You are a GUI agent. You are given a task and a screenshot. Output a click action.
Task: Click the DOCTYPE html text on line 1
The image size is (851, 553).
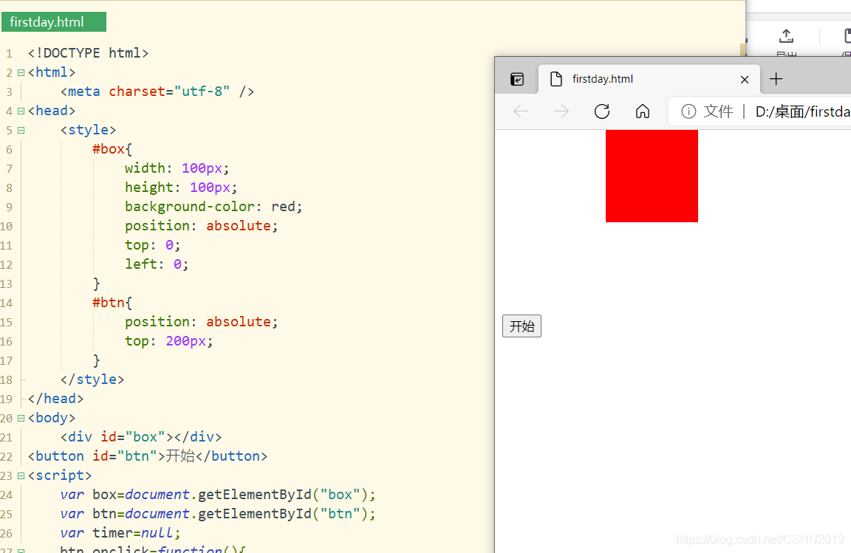click(x=89, y=53)
